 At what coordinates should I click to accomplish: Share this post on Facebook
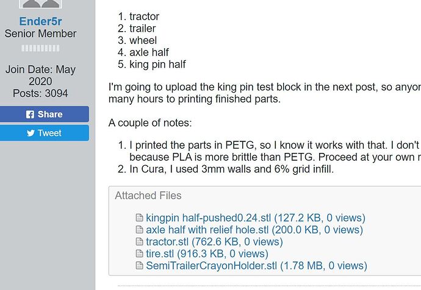(x=44, y=114)
